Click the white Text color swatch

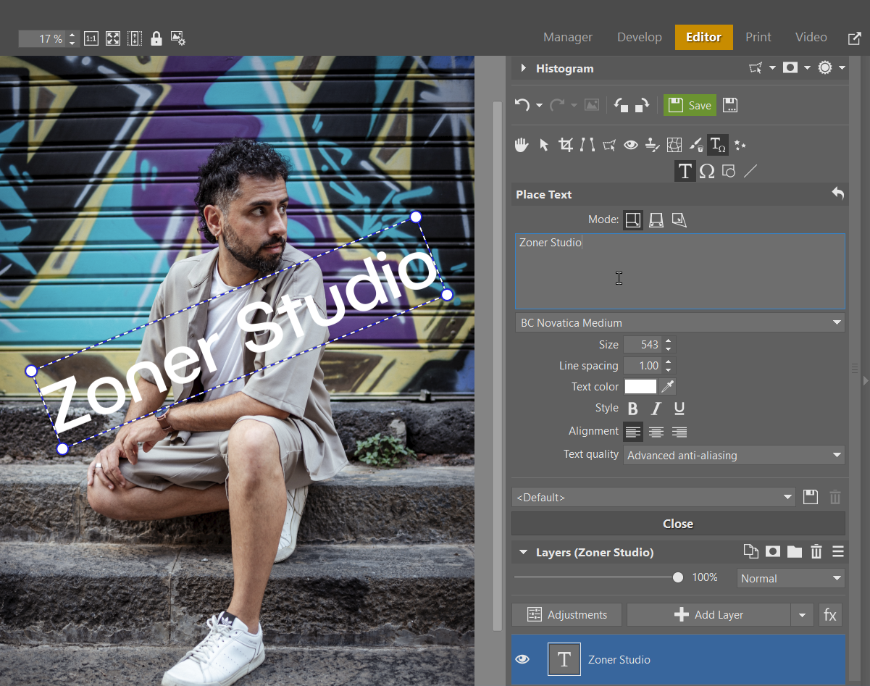pos(640,387)
